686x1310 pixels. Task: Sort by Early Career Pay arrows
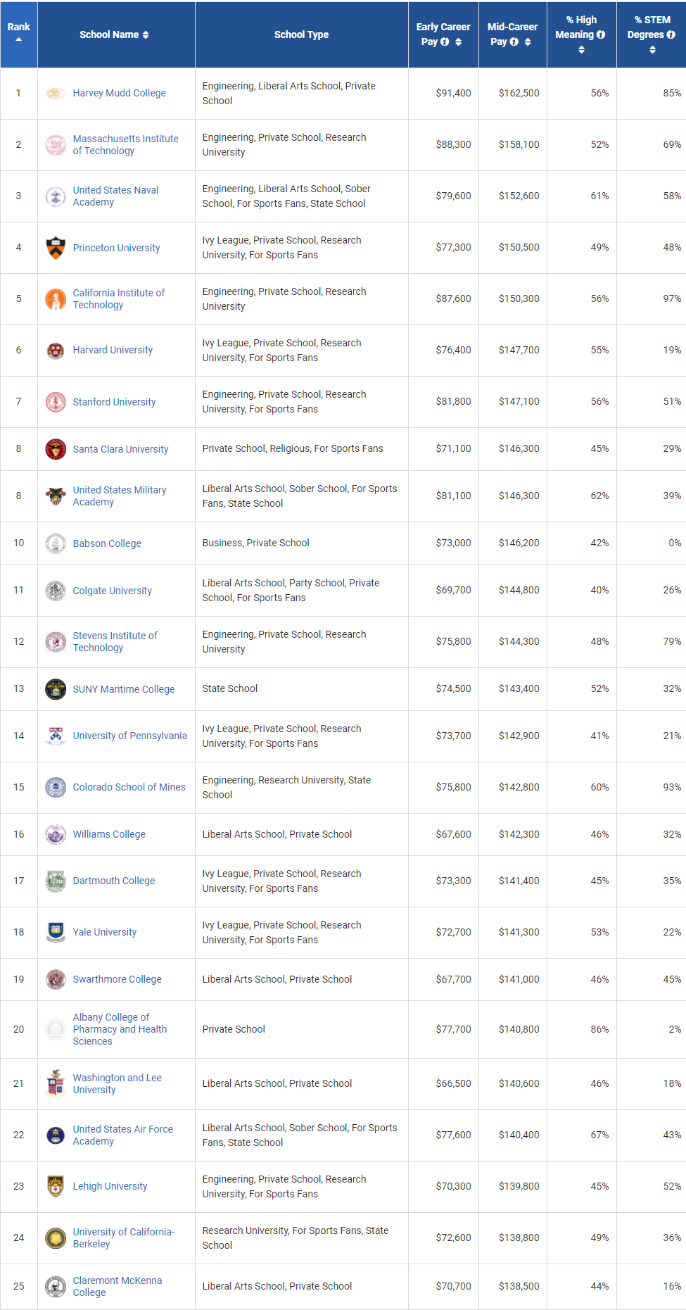pyautogui.click(x=459, y=42)
